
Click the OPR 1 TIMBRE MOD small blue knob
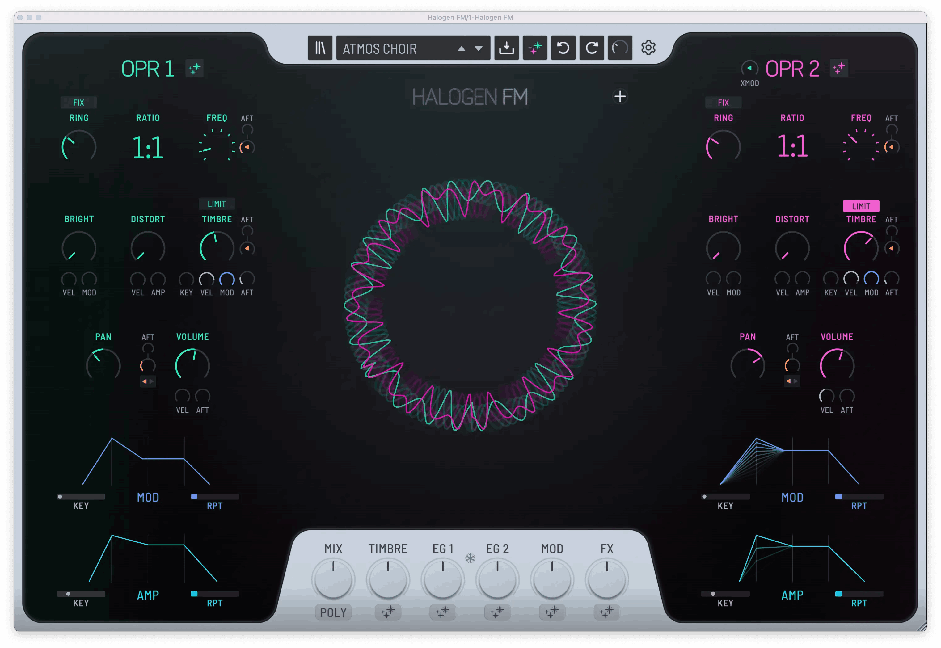(227, 279)
